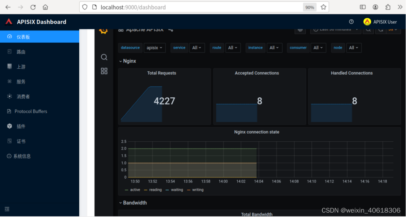Click the Total Bandwidth panel title
406x217 pixels.
click(x=257, y=214)
